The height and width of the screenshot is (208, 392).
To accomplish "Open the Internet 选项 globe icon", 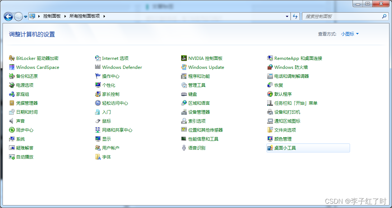I will click(98, 58).
